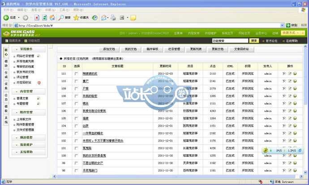The height and width of the screenshot is (185, 309).
Task: Open the address bar URL dropdown arrow
Action: [282, 25]
